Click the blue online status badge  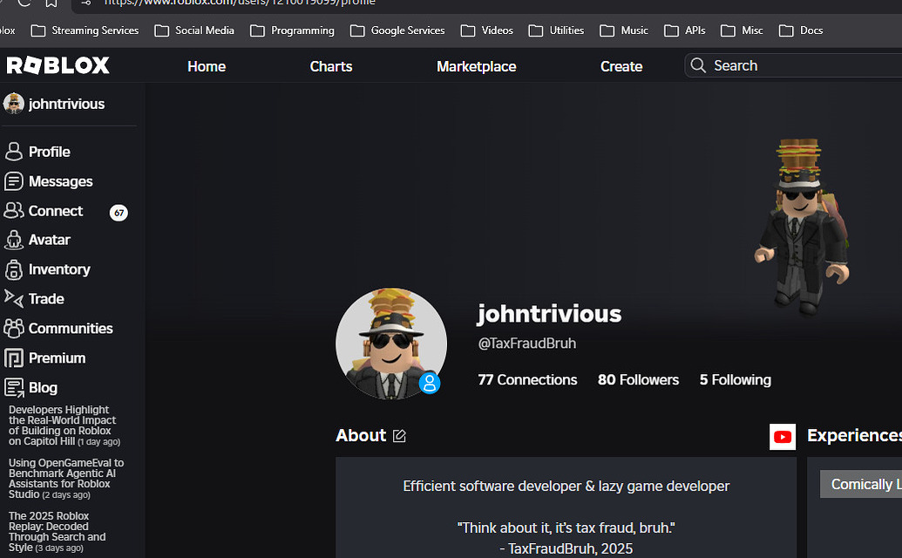point(429,383)
